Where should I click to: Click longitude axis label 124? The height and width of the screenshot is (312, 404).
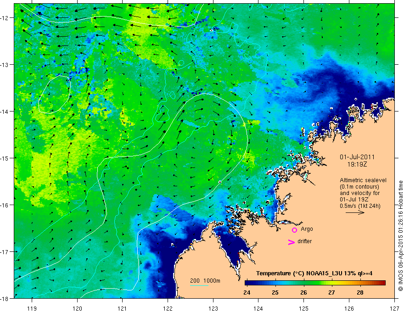click(x=258, y=308)
